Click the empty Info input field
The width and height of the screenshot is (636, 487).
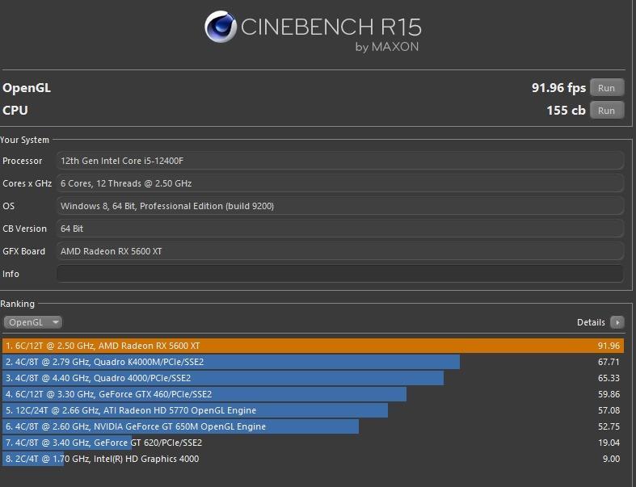point(340,274)
